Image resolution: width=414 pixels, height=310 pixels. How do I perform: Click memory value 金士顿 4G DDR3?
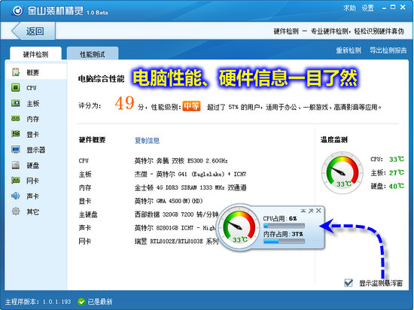point(190,187)
